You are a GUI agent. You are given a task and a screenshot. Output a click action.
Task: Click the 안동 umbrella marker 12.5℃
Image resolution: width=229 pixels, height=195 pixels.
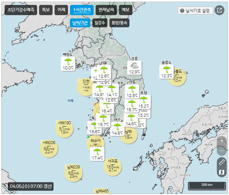pyautogui.click(x=132, y=91)
